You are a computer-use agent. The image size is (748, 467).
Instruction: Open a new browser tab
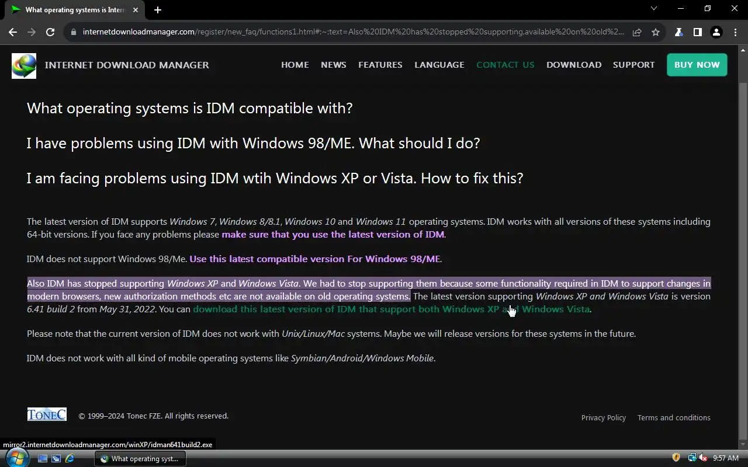[158, 9]
